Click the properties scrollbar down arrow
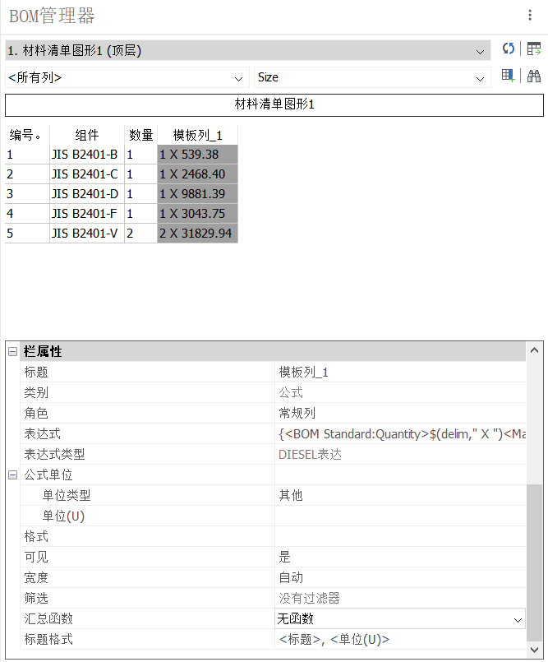 [x=535, y=650]
